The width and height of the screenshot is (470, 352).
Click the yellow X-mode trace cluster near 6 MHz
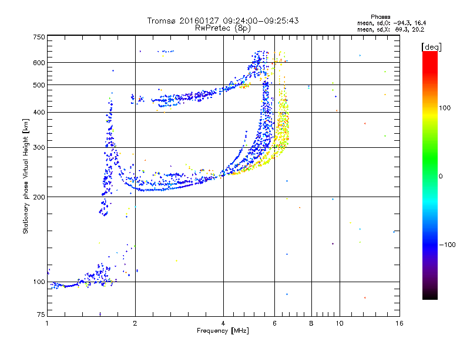[x=283, y=126]
